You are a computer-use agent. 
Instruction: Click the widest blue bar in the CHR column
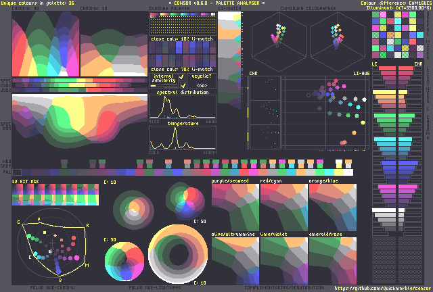409,163
